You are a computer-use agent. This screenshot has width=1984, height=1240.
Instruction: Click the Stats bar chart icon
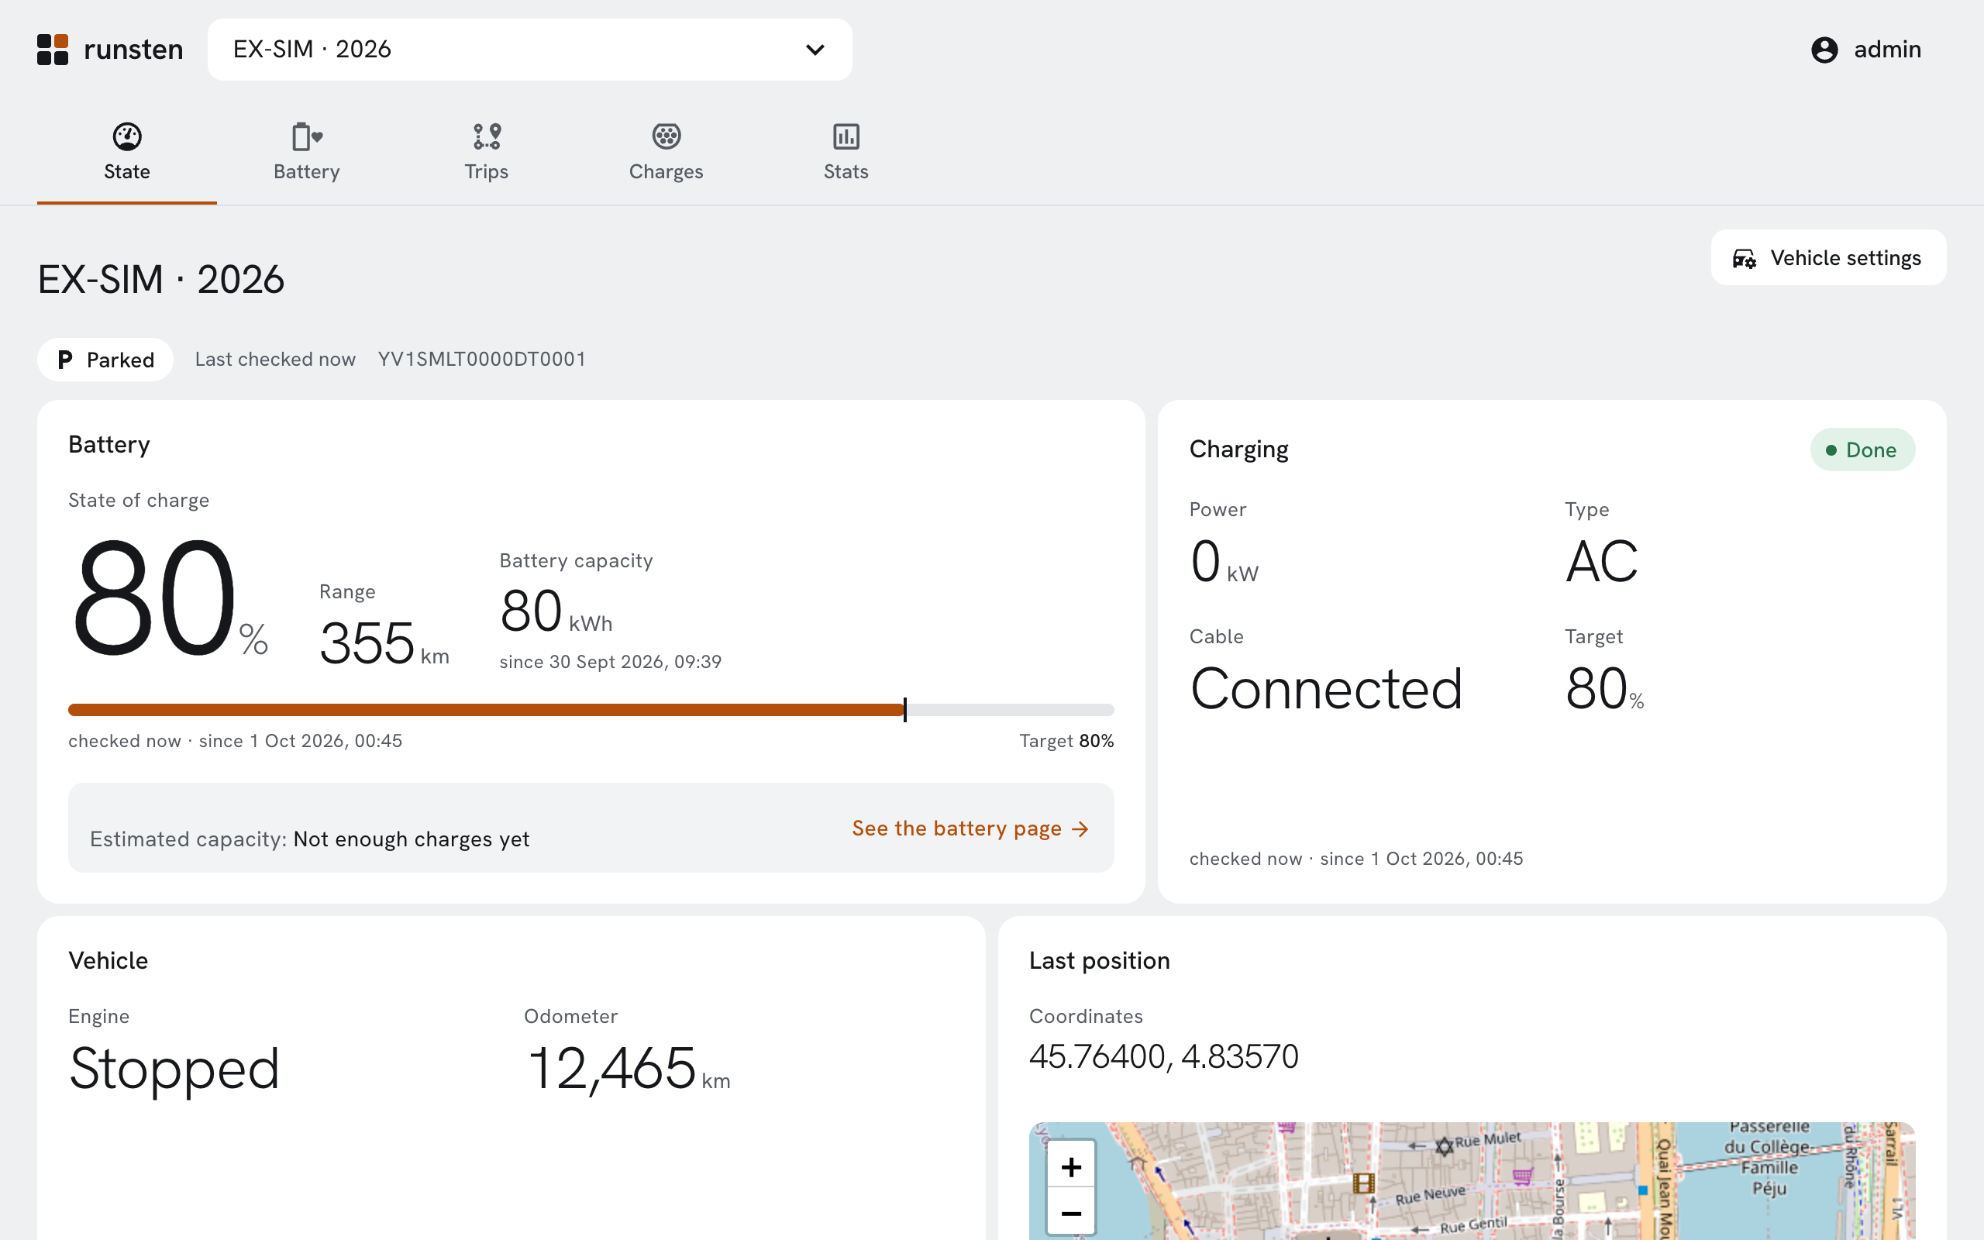coord(846,136)
